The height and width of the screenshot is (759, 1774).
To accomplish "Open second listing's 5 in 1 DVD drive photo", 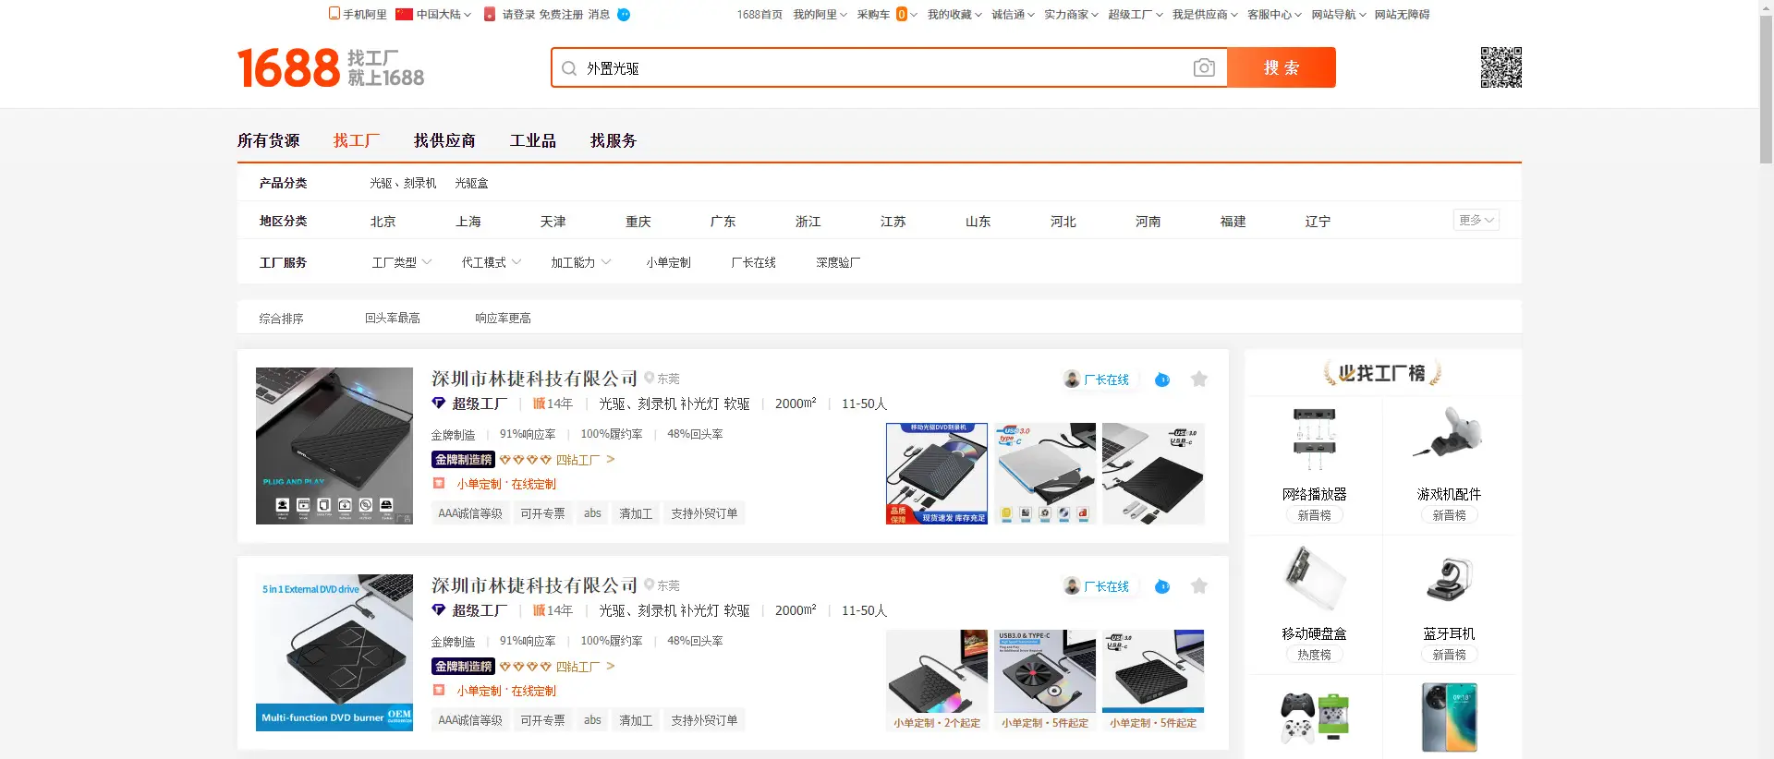I will pos(334,653).
